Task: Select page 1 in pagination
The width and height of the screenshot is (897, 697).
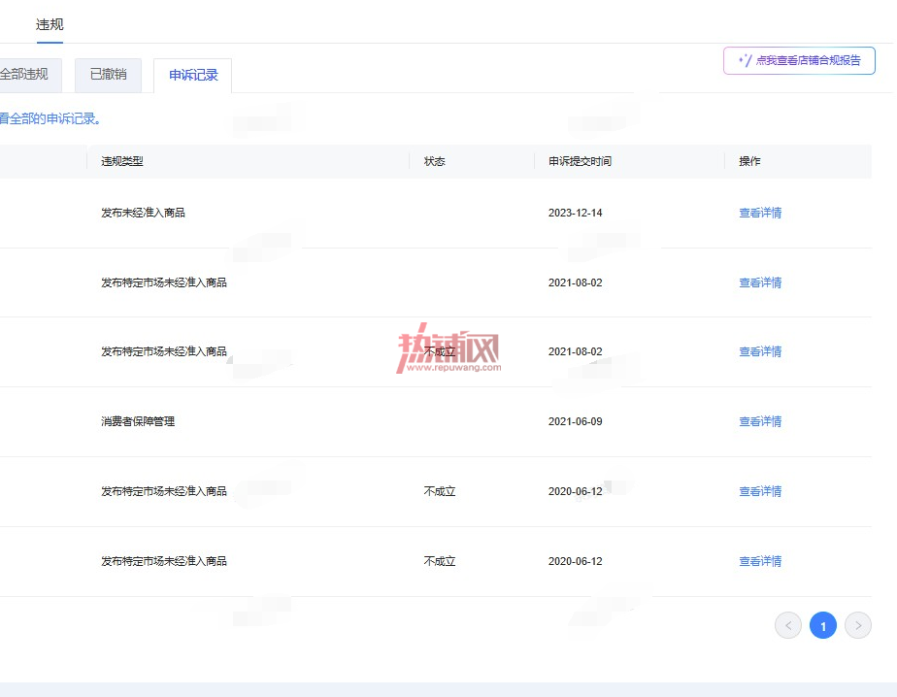Action: coord(822,625)
